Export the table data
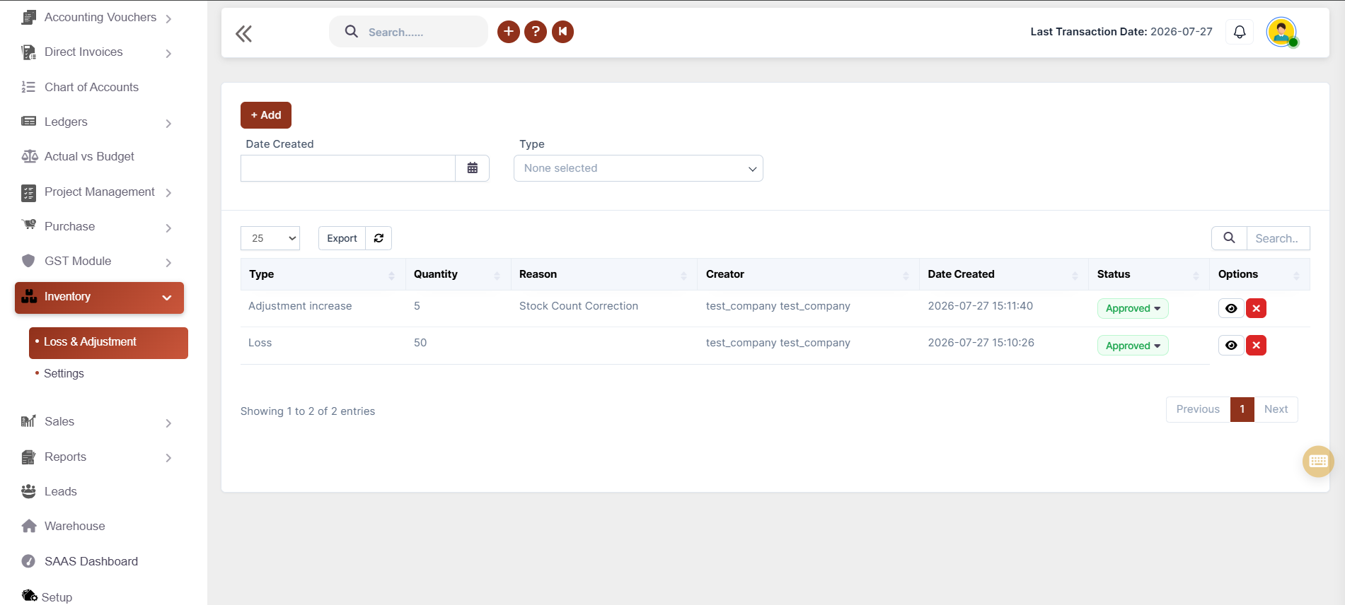 pyautogui.click(x=342, y=238)
